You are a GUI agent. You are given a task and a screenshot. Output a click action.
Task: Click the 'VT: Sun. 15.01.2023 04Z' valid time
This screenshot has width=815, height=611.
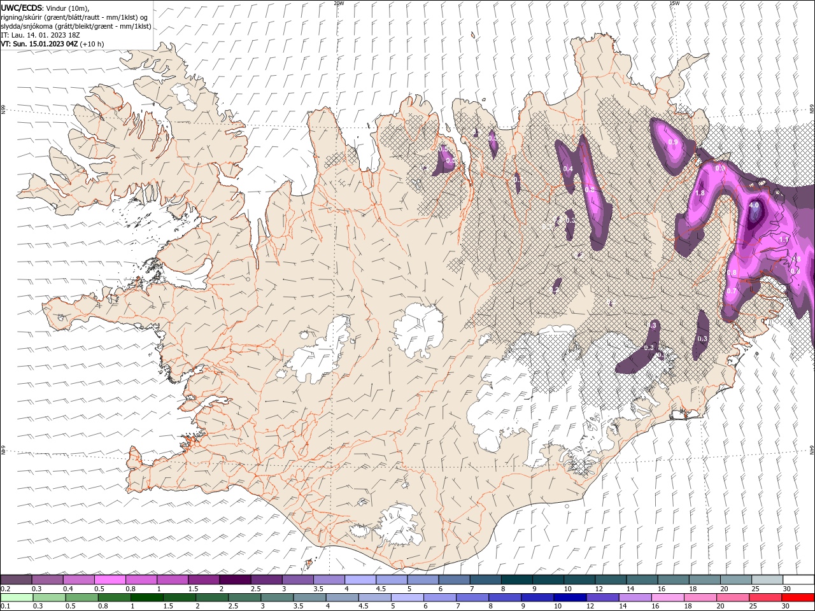coord(39,44)
